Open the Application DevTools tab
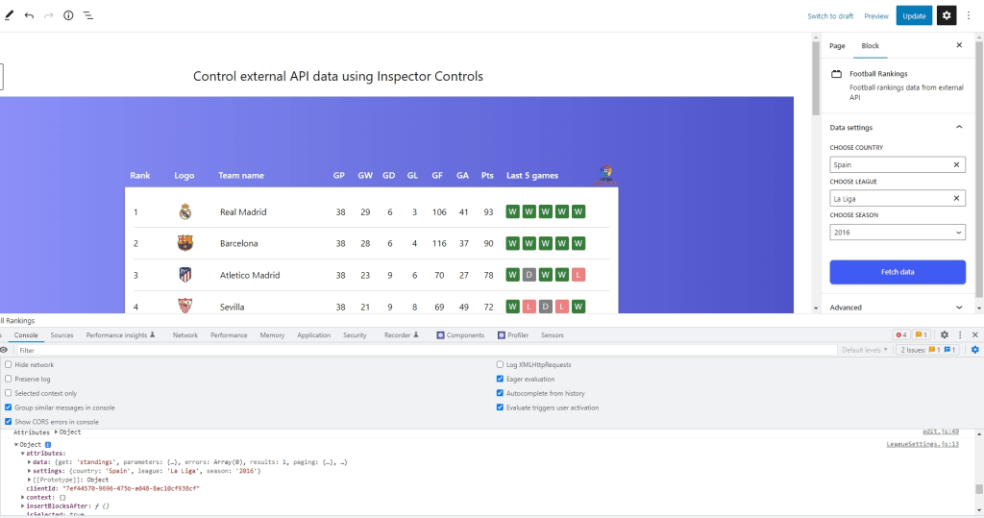The width and height of the screenshot is (984, 518). pyautogui.click(x=314, y=335)
